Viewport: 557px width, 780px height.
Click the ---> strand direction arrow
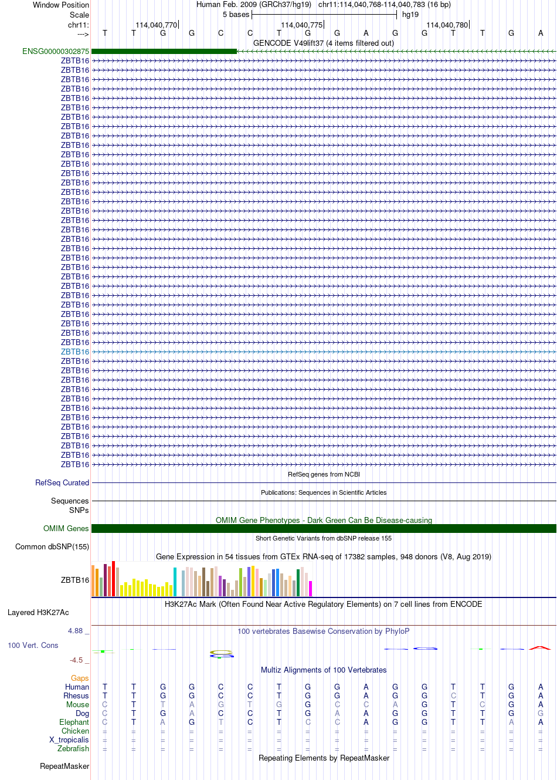83,35
